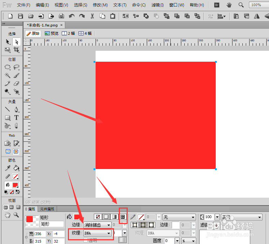Click the Undo arrow
The width and height of the screenshot is (269, 244).
point(72,16)
